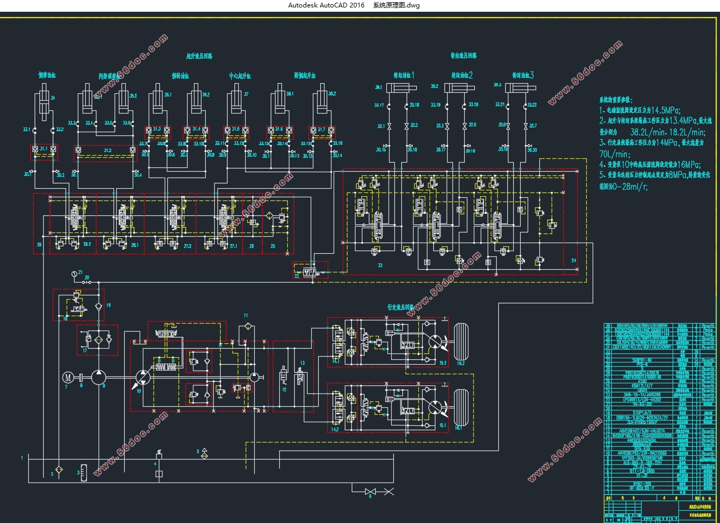720x523 pixels.
Task: Click the 30.15 test point label
Action: pos(381,149)
